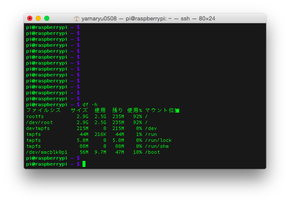Image resolution: width=290 pixels, height=203 pixels.
Task: Click the '使用%' column header
Action: (x=134, y=110)
